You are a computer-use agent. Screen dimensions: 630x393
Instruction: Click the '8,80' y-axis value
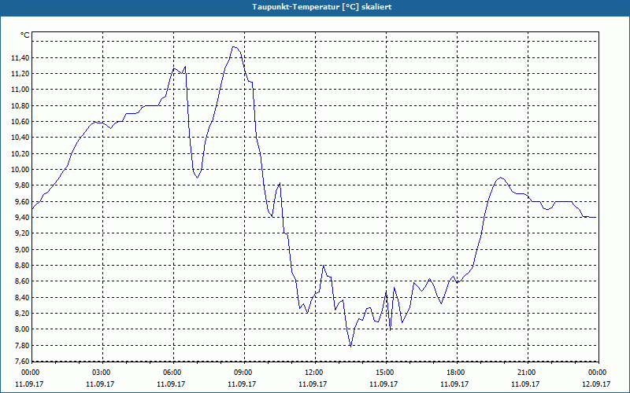[22, 266]
